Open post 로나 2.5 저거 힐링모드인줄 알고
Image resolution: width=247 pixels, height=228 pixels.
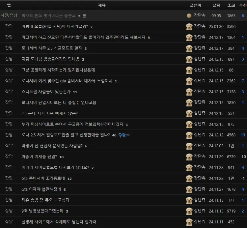coord(66,135)
